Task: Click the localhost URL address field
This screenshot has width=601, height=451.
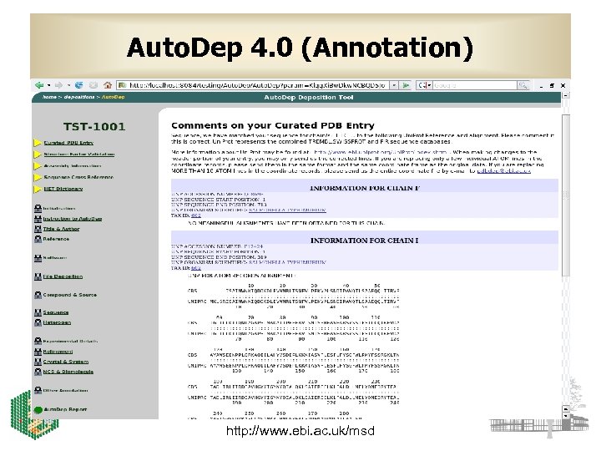Action: (x=253, y=85)
